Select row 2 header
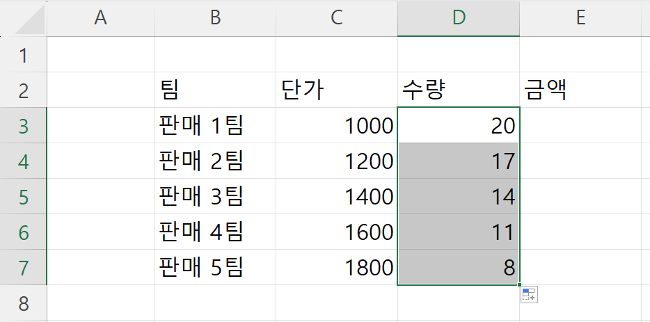The height and width of the screenshot is (322, 650). tap(23, 90)
